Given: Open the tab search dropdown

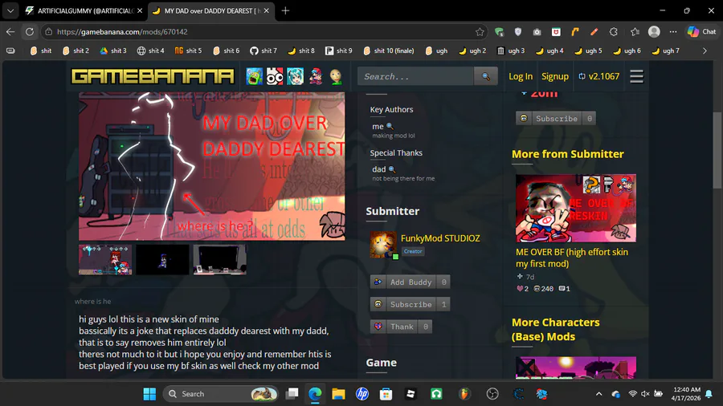Looking at the screenshot, I should point(10,10).
